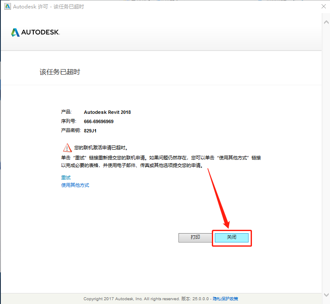This screenshot has width=330, height=304.
Task: Click the 该任务已超时 heading
Action: click(x=60, y=72)
